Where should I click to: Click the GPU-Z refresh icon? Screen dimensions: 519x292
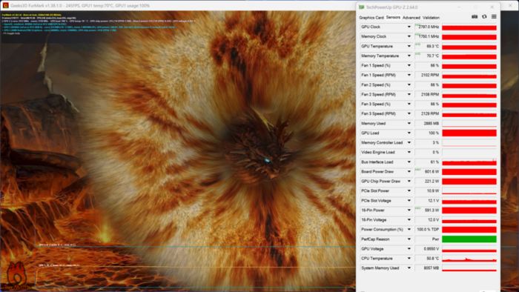click(x=484, y=16)
